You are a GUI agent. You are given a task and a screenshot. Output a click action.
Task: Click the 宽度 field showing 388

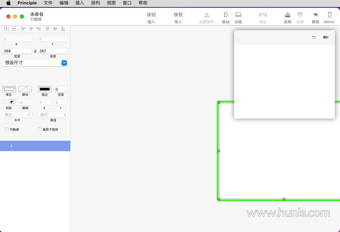[17, 51]
